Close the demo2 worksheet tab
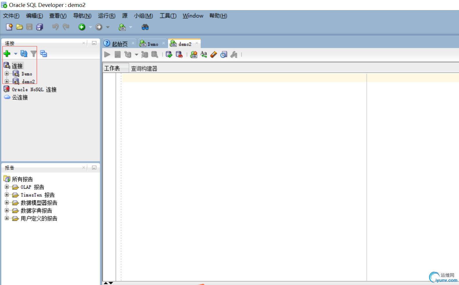 [197, 43]
